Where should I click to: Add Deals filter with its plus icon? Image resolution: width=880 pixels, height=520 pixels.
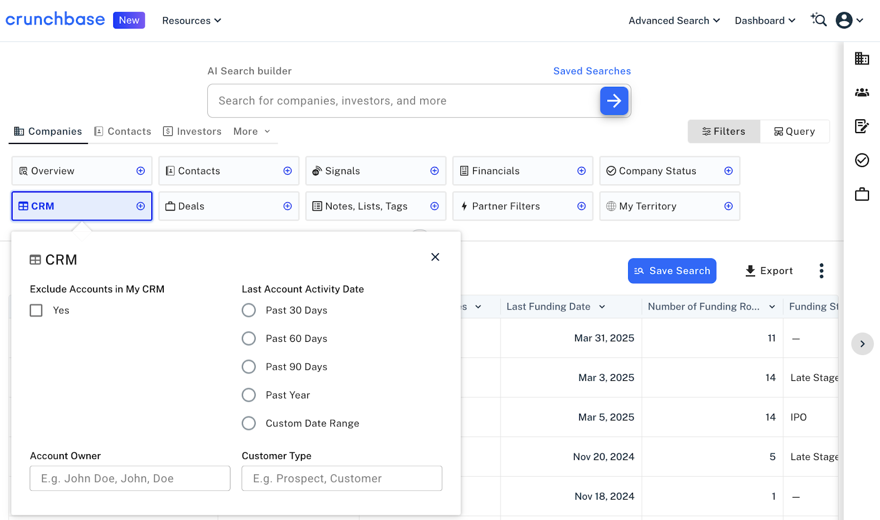288,206
